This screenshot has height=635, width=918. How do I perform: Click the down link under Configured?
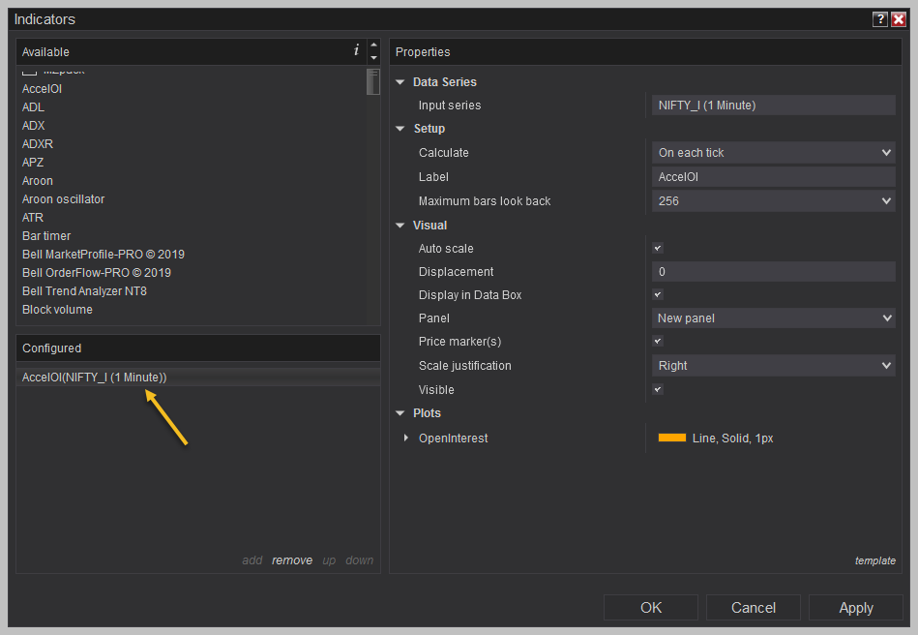360,560
